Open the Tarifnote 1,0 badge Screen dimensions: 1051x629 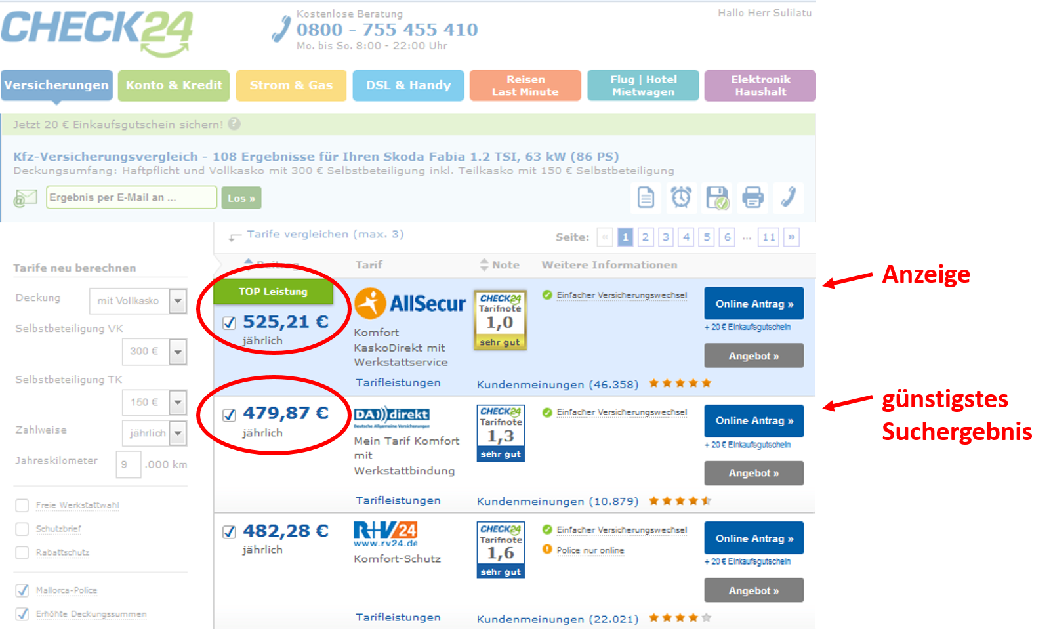pos(500,319)
